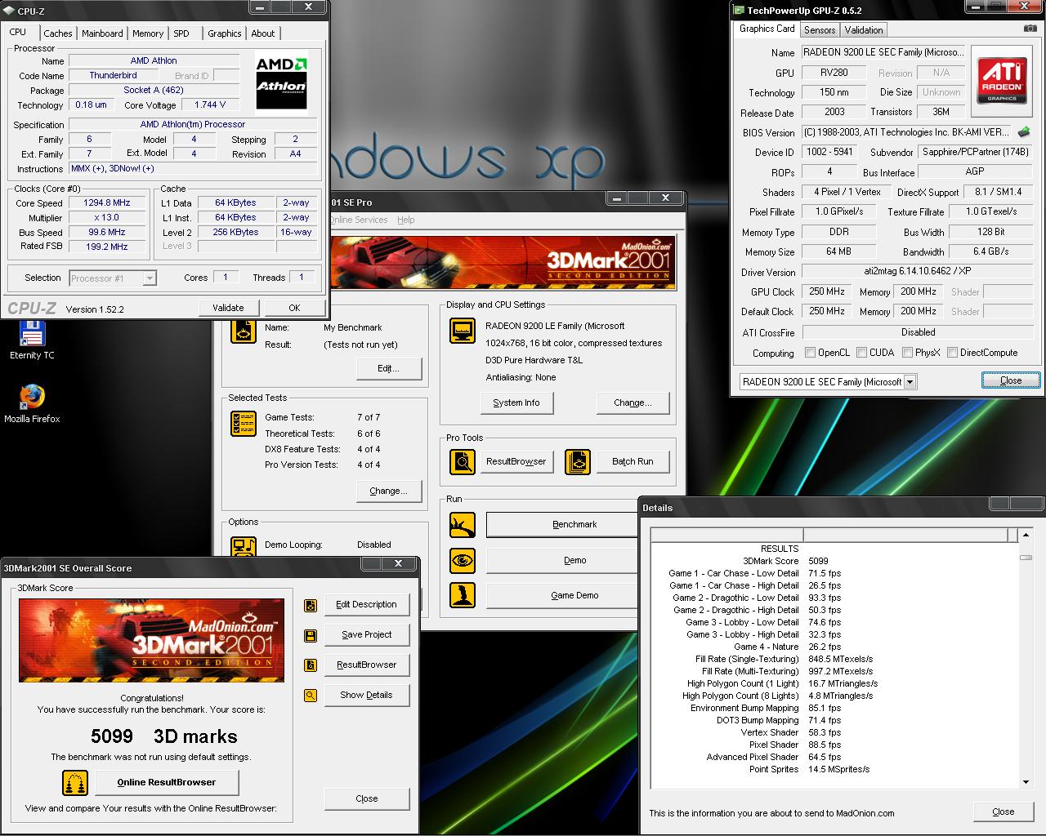
Task: Click the OK button in CPU-Z
Action: pyautogui.click(x=294, y=308)
